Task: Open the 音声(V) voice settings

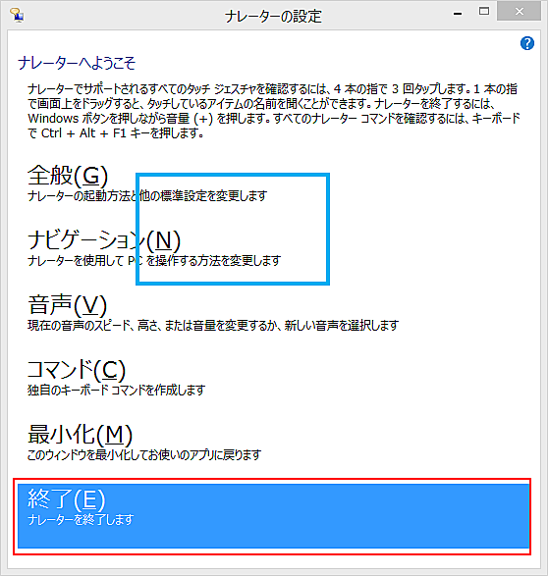Action: coord(67,305)
